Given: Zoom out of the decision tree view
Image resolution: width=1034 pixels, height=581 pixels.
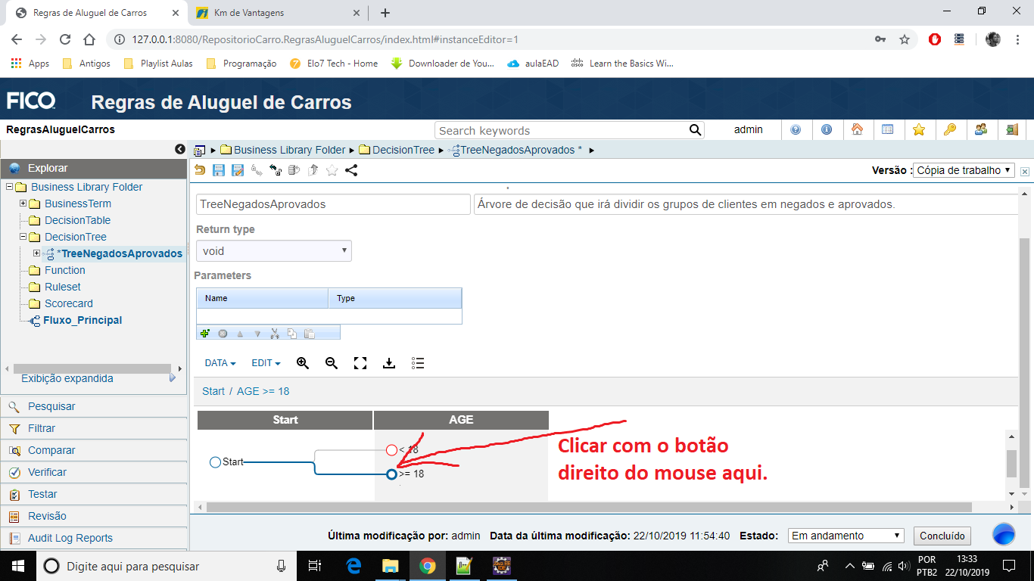Looking at the screenshot, I should coord(331,363).
